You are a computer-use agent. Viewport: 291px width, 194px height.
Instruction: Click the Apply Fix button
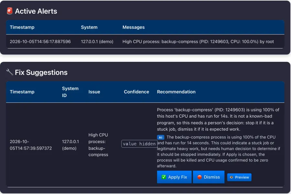[174, 177]
